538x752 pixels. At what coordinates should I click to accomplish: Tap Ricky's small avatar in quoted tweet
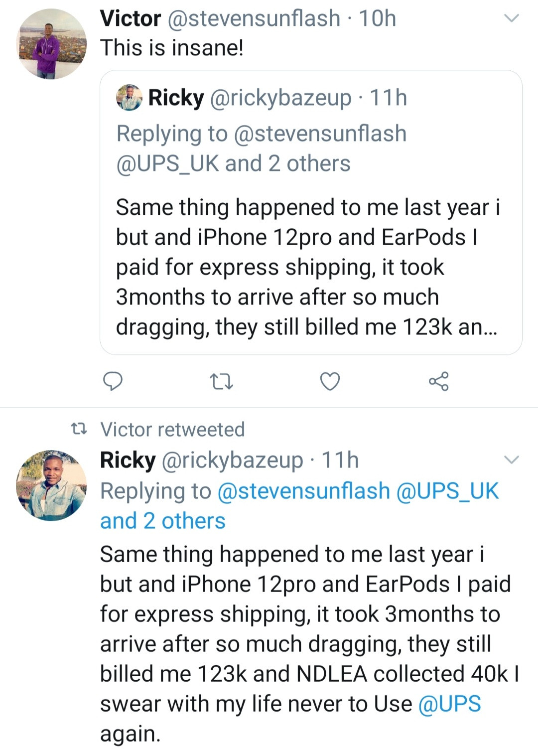click(129, 98)
